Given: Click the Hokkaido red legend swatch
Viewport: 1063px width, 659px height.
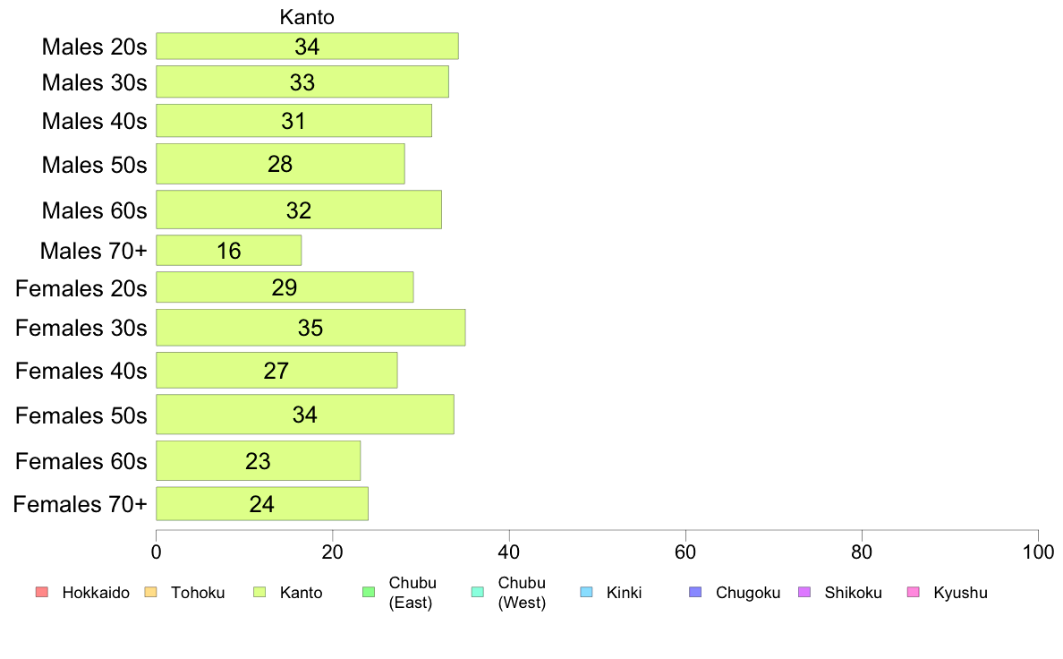Looking at the screenshot, I should pos(42,592).
